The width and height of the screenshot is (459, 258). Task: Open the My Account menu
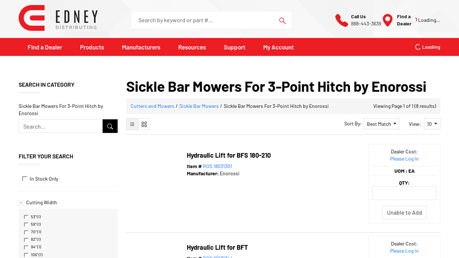click(x=278, y=47)
